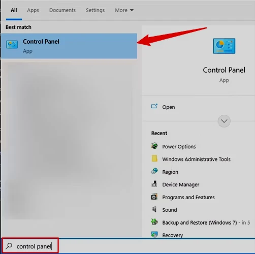Open Windows Administrative Tools recent item
This screenshot has width=255, height=254.
pyautogui.click(x=196, y=159)
